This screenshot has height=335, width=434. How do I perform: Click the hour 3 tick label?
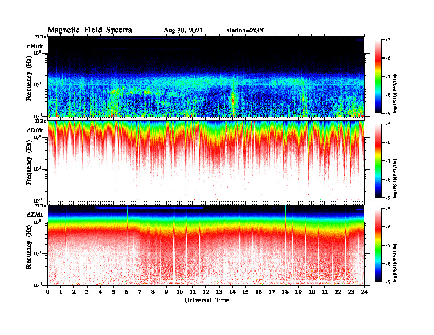point(88,292)
